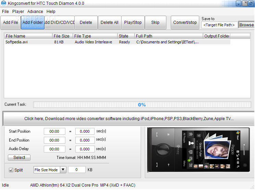Toggle the Split checkbox
Screen dimensions: 255x190
click(x=11, y=170)
